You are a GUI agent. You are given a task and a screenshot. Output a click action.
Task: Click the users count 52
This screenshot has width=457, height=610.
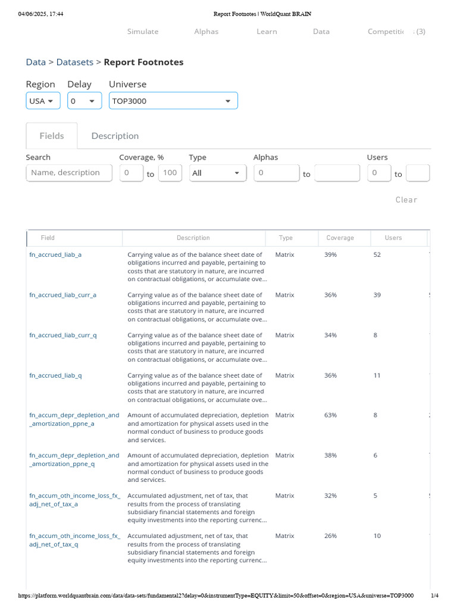(377, 255)
